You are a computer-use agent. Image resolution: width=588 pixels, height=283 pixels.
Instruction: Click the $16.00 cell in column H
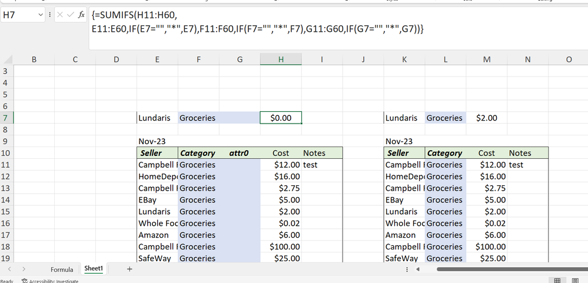(x=281, y=176)
